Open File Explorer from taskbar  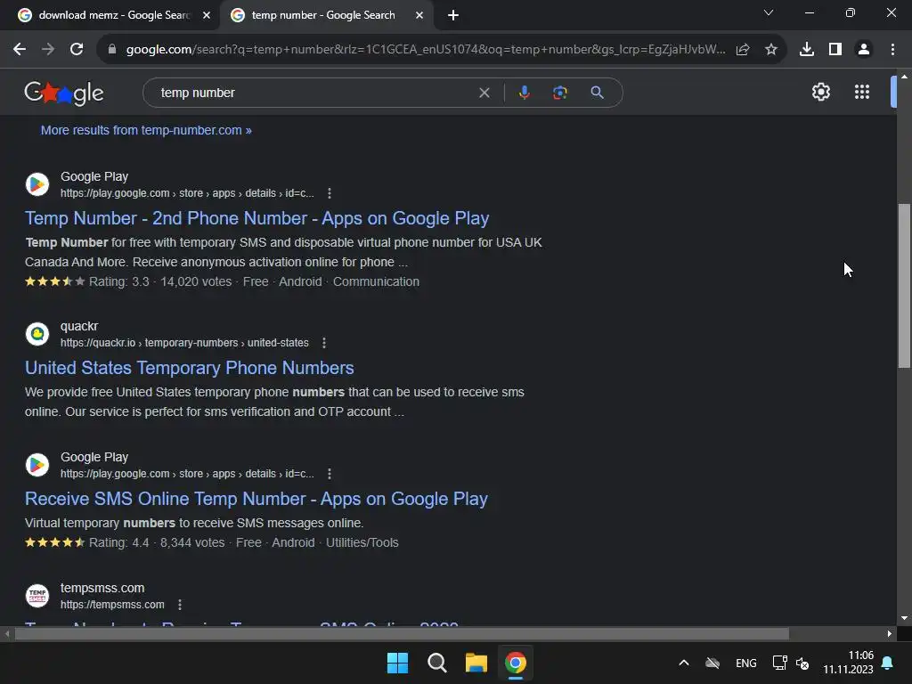pos(476,663)
